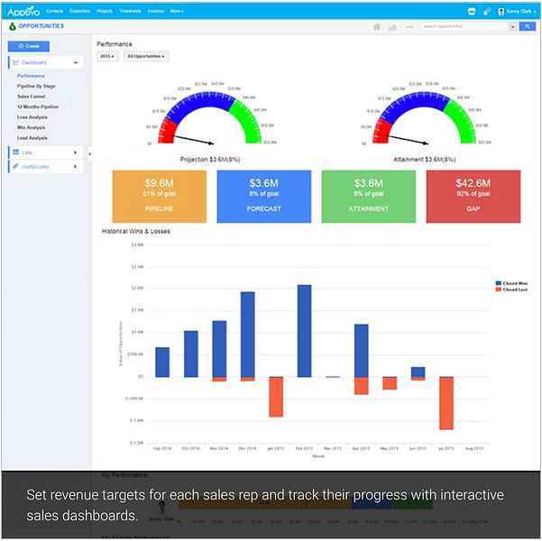Screen dimensions: 542x541
Task: Click the Jan 2015 Closed Lost bar
Action: pos(276,397)
